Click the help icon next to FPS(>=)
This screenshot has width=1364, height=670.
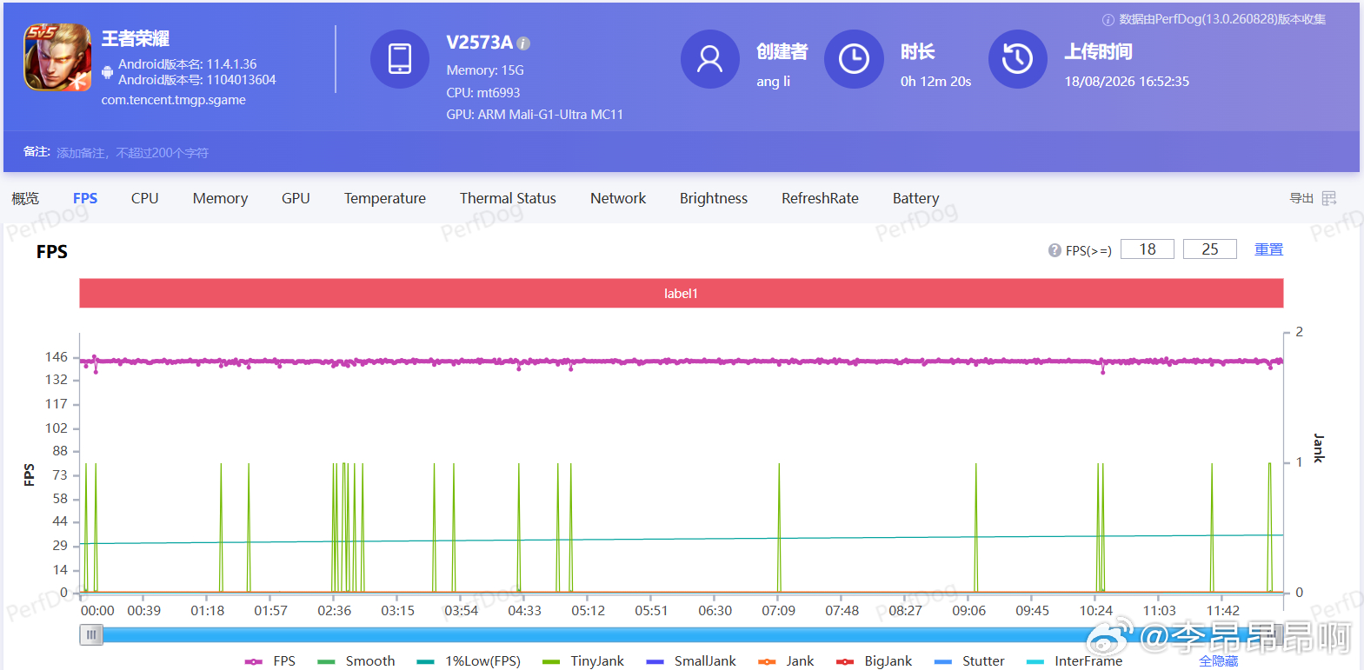[1055, 250]
